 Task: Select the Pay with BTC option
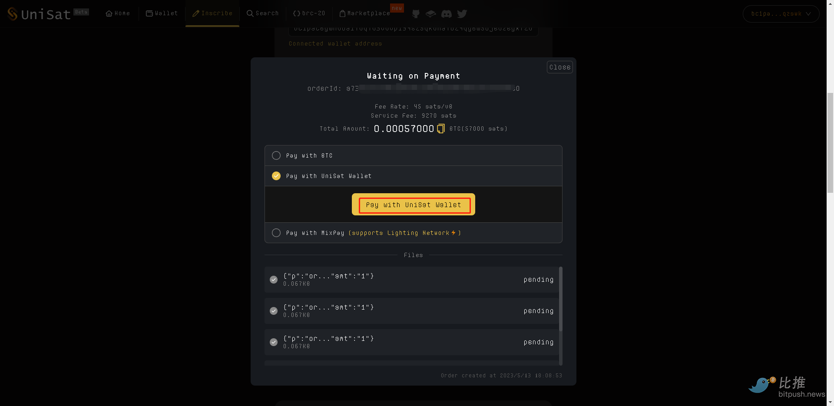coord(414,155)
